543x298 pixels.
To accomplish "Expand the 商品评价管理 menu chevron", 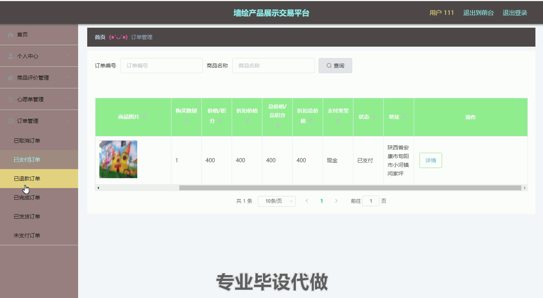I will pyautogui.click(x=68, y=78).
